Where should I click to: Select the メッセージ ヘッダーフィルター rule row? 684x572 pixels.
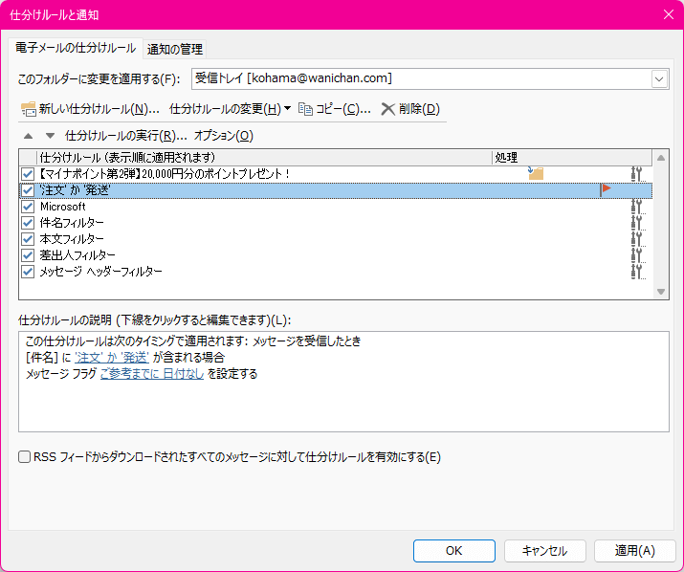pyautogui.click(x=336, y=272)
